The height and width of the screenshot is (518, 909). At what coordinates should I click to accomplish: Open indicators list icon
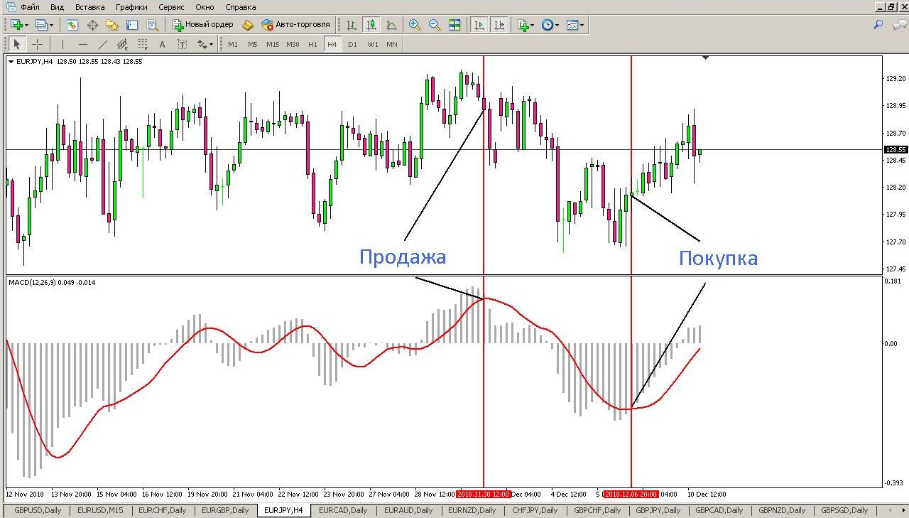(523, 25)
